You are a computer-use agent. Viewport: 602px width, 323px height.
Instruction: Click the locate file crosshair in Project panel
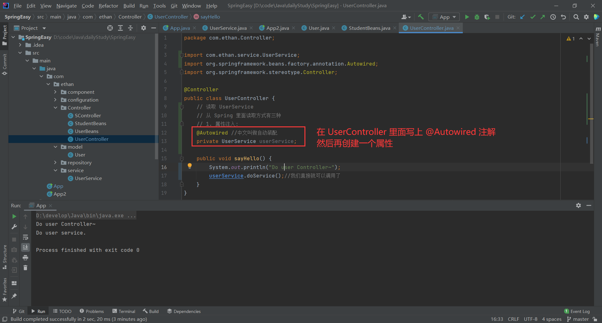coord(110,28)
